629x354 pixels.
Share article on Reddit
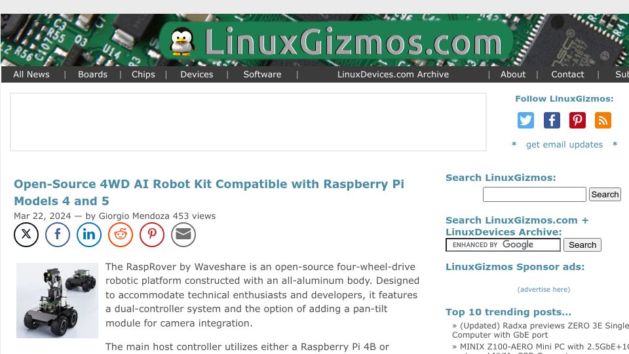(x=121, y=235)
